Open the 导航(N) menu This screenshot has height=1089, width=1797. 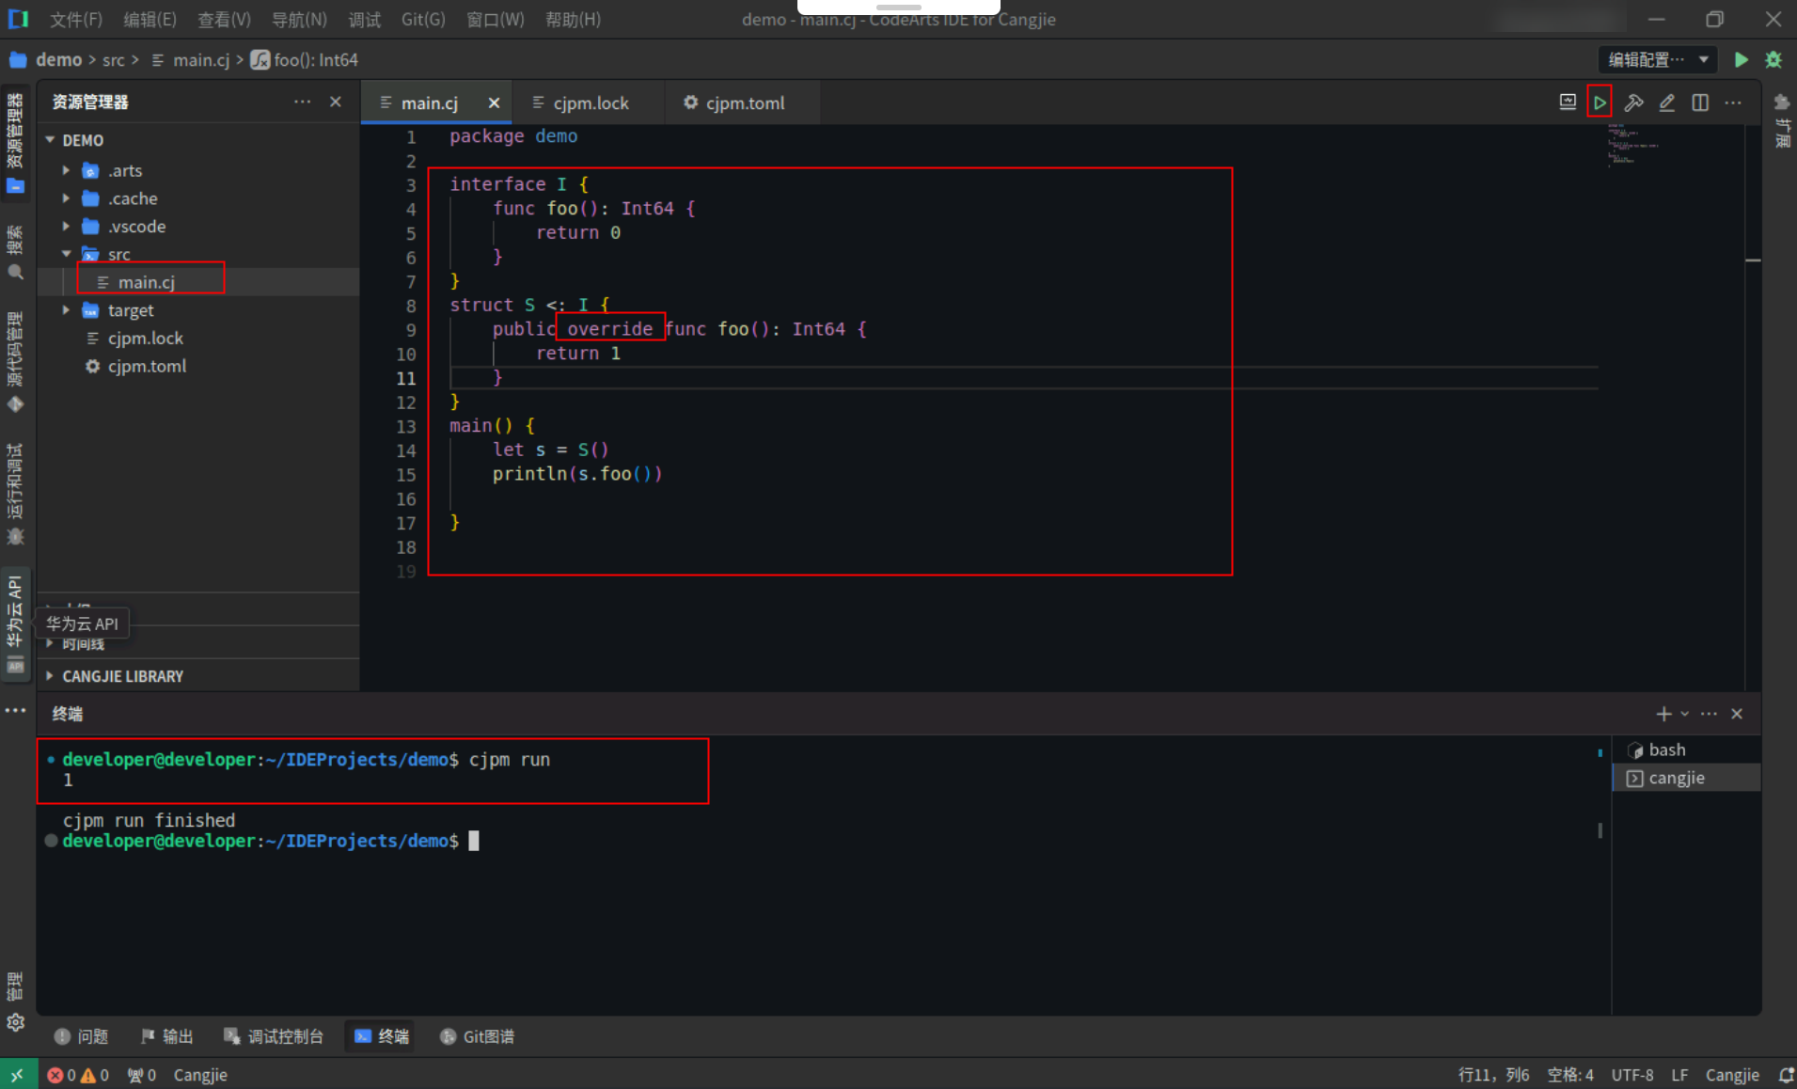[x=299, y=20]
